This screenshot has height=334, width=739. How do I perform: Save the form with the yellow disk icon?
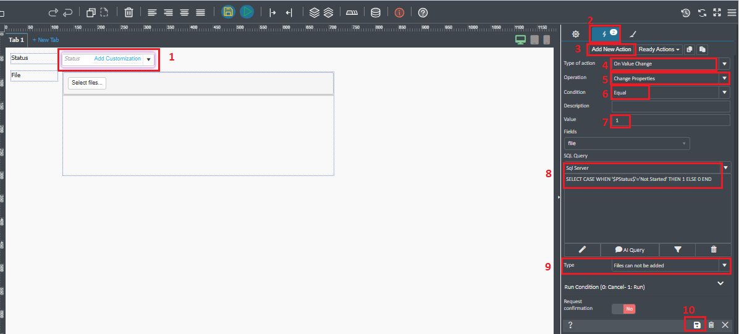click(228, 12)
